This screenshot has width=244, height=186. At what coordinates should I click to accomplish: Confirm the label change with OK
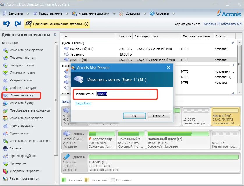[134, 116]
